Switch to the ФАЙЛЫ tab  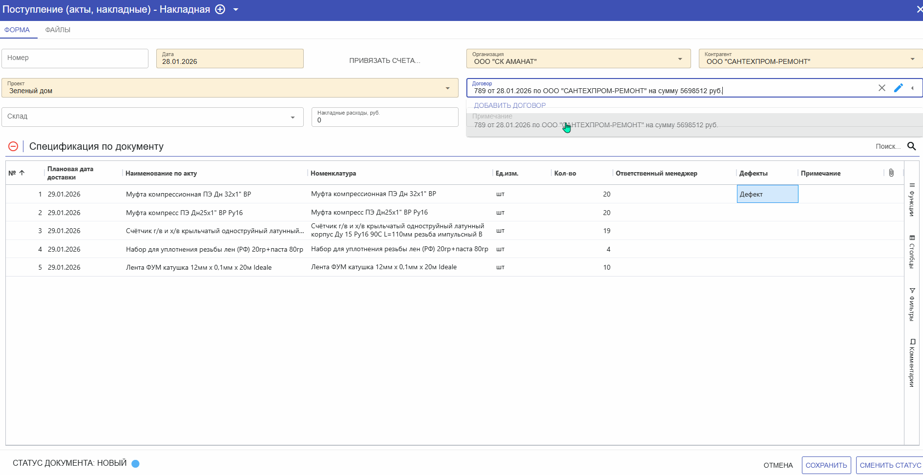click(58, 30)
